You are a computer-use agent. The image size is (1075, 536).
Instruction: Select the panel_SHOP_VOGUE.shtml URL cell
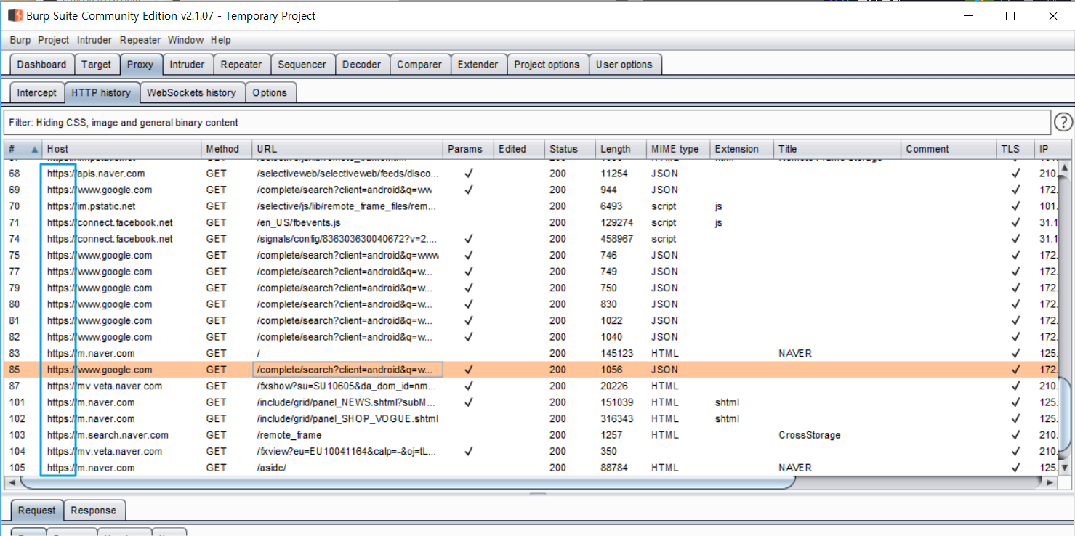pyautogui.click(x=347, y=418)
